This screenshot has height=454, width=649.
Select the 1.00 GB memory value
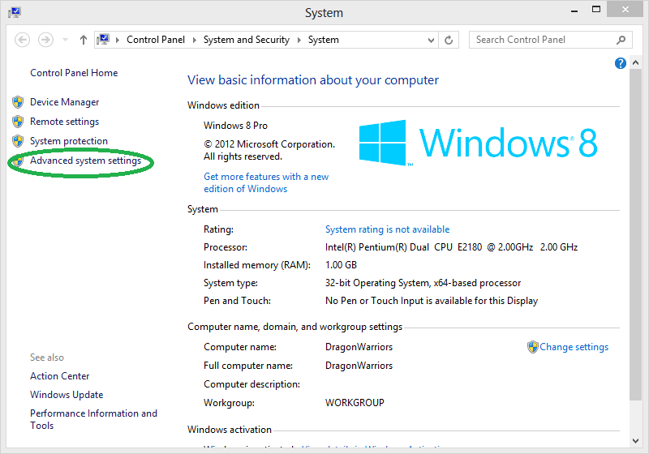[341, 265]
